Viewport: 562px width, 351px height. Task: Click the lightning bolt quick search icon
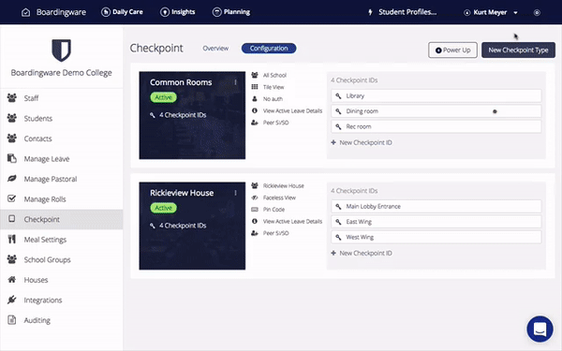370,12
